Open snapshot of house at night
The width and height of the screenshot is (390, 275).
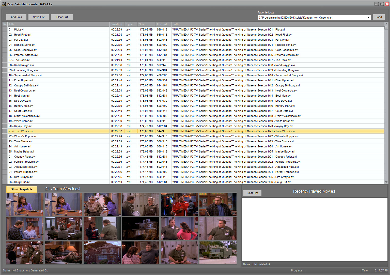pyautogui.click(x=141, y=228)
